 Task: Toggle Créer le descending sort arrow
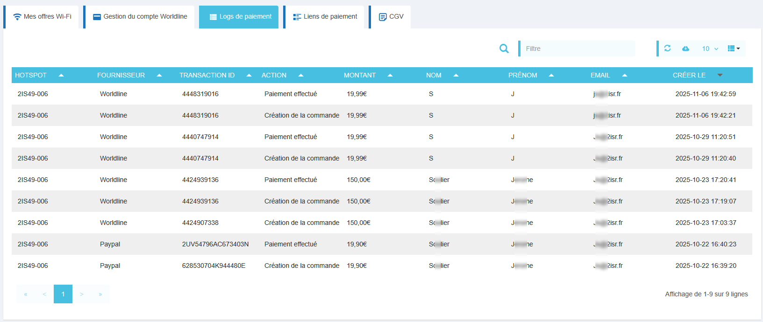pyautogui.click(x=720, y=75)
